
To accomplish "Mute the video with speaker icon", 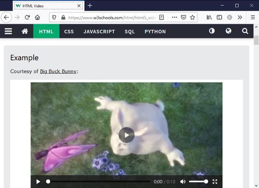I will pos(183,182).
